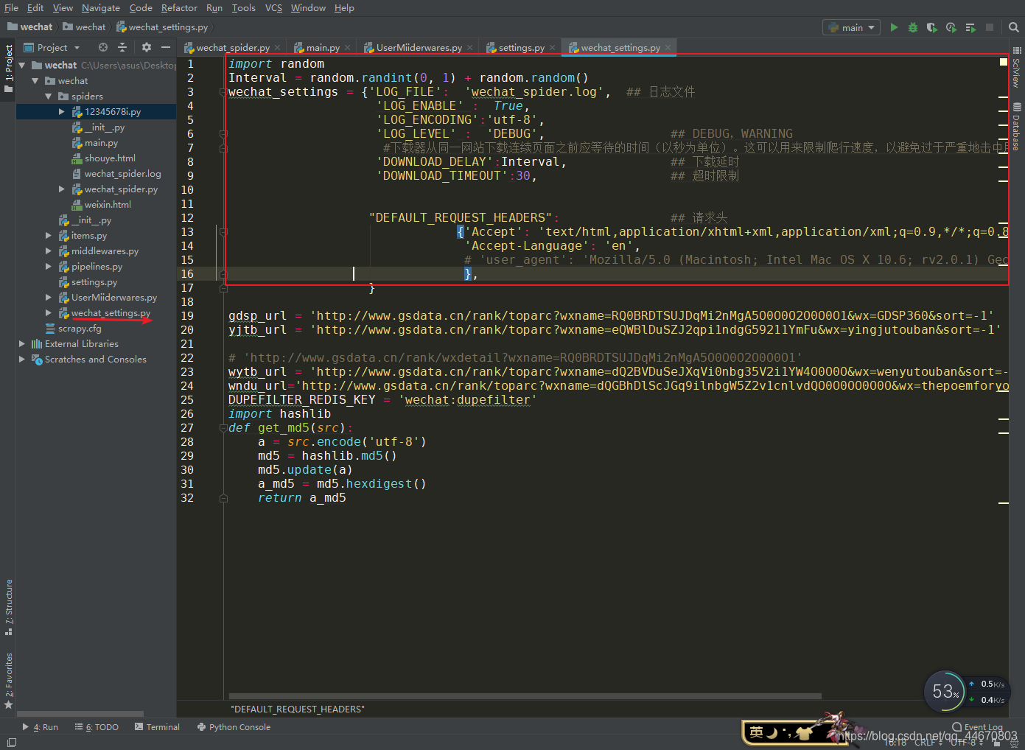Expand wechat_spider.py in the tree
The image size is (1025, 750).
click(62, 189)
